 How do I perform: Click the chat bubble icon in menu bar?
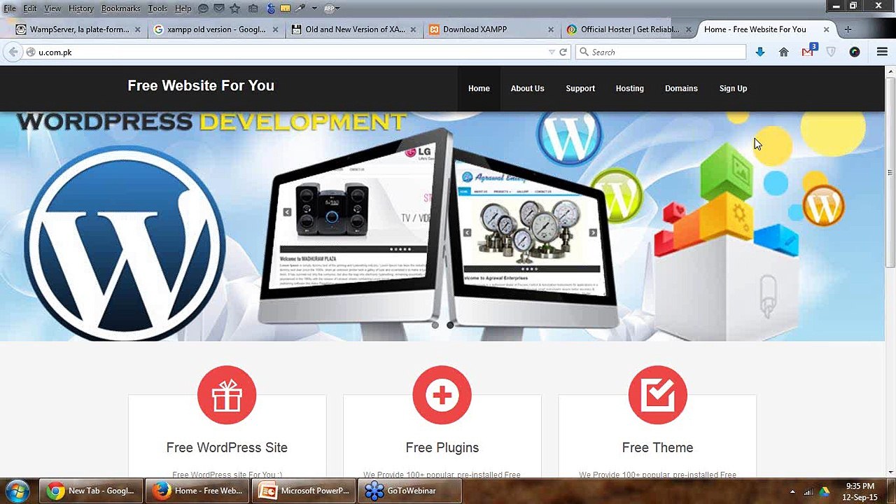click(x=203, y=8)
